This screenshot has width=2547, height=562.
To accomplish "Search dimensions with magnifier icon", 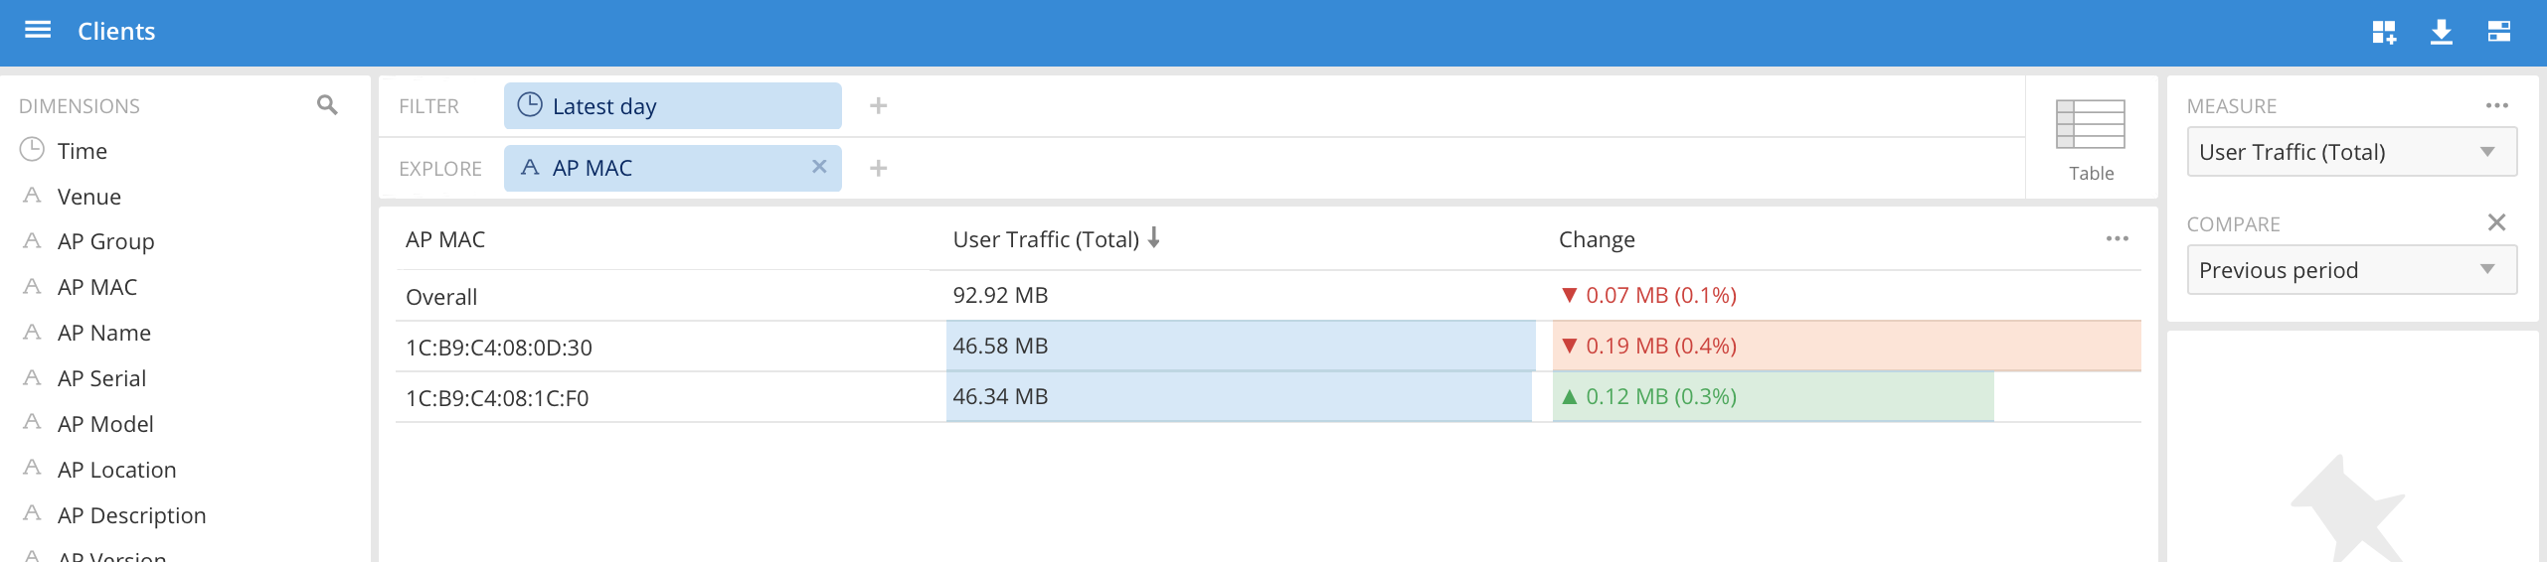I will pos(327,105).
